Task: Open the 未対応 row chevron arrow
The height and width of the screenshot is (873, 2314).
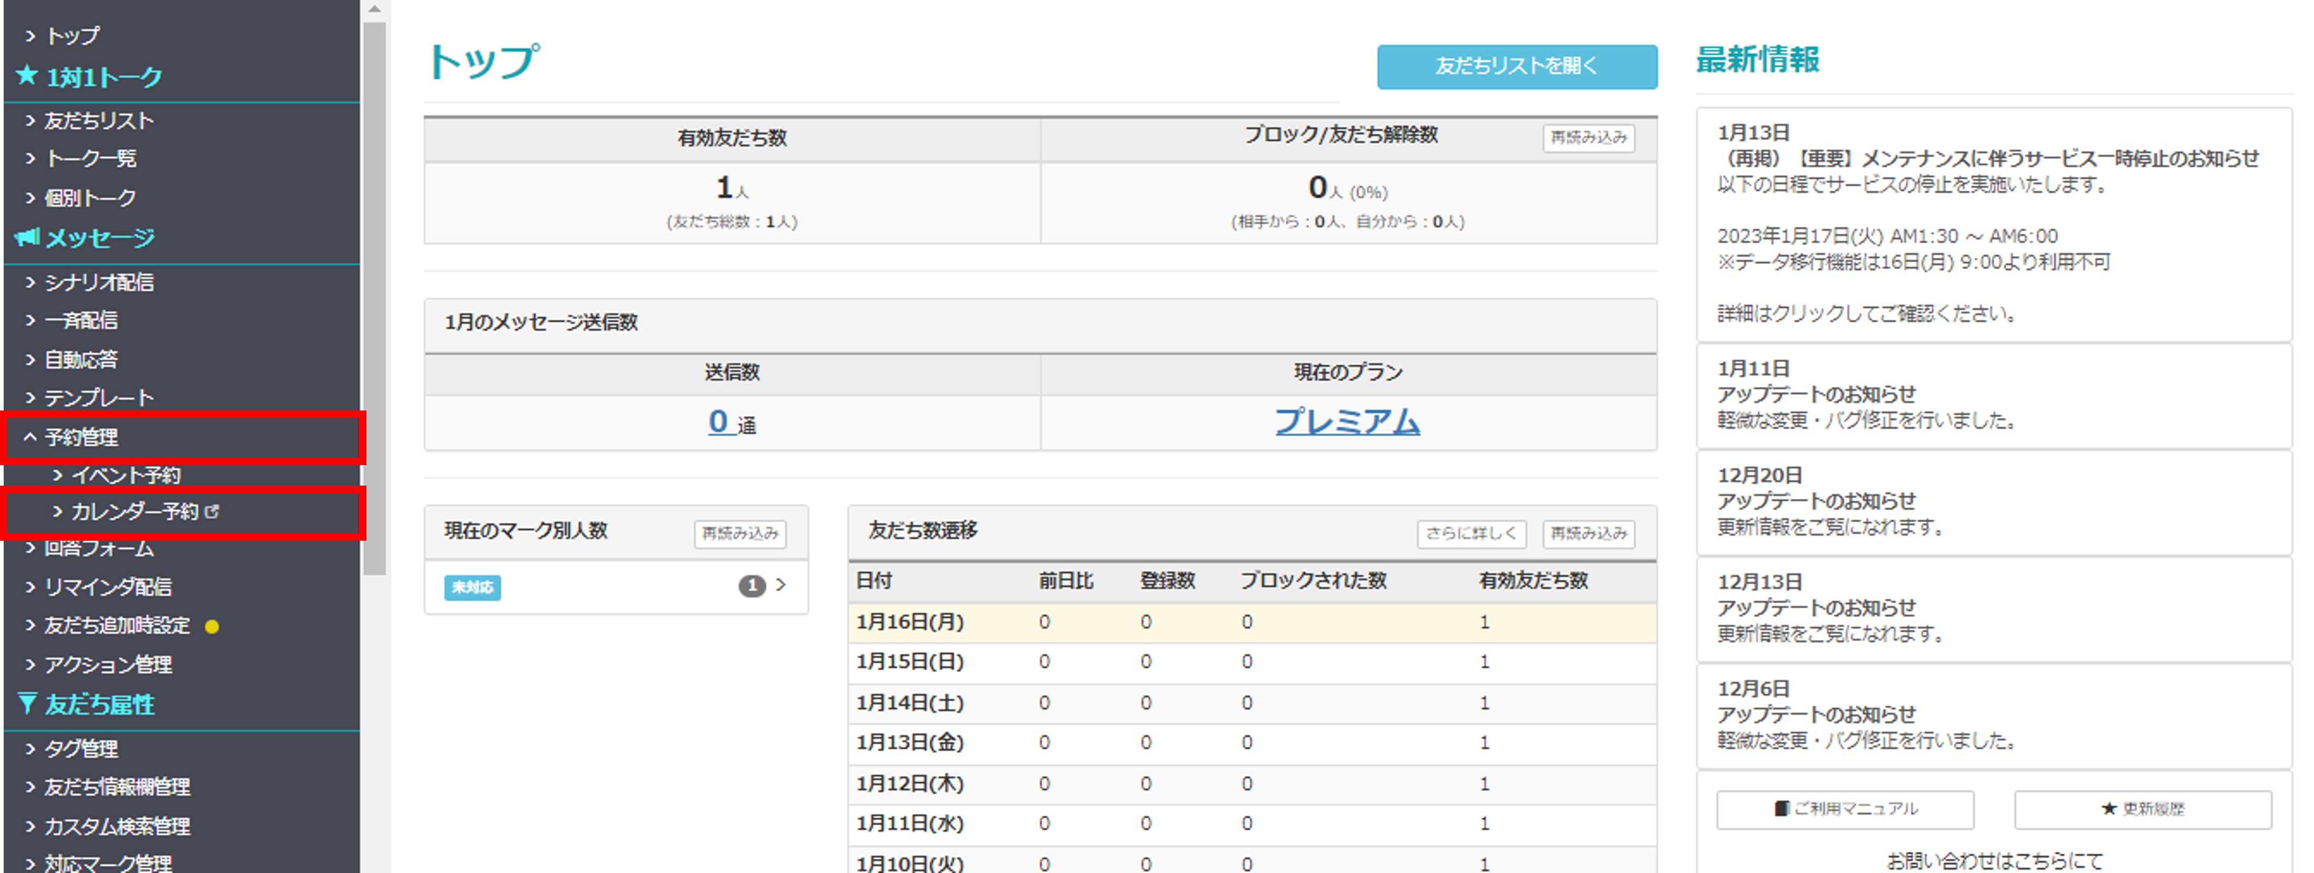Action: [781, 585]
